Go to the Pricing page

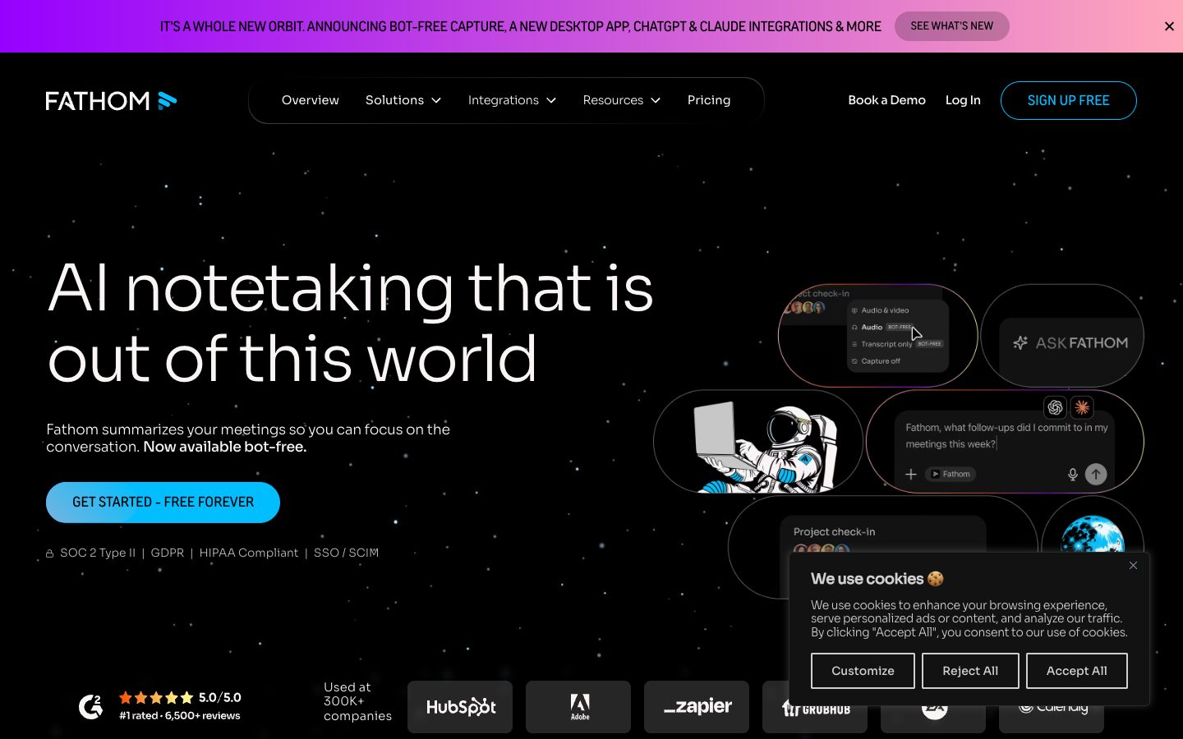pos(709,100)
